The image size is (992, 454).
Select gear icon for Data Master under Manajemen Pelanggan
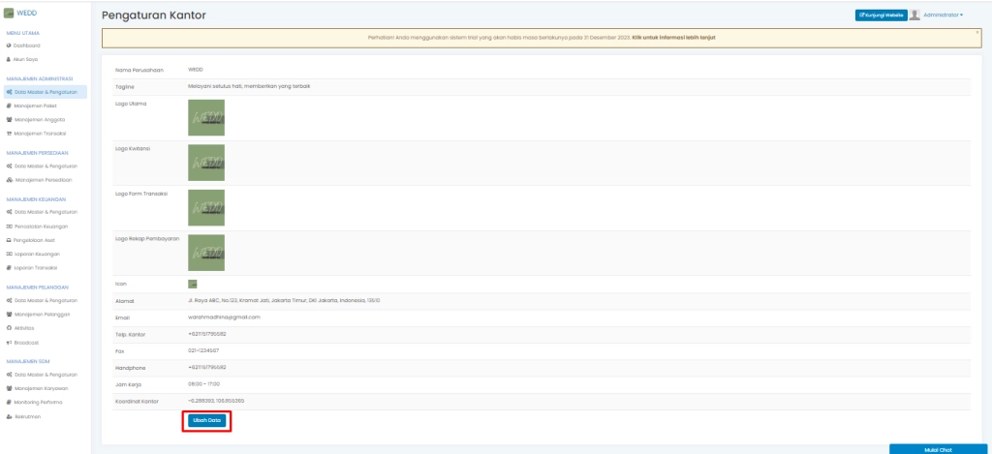9,300
